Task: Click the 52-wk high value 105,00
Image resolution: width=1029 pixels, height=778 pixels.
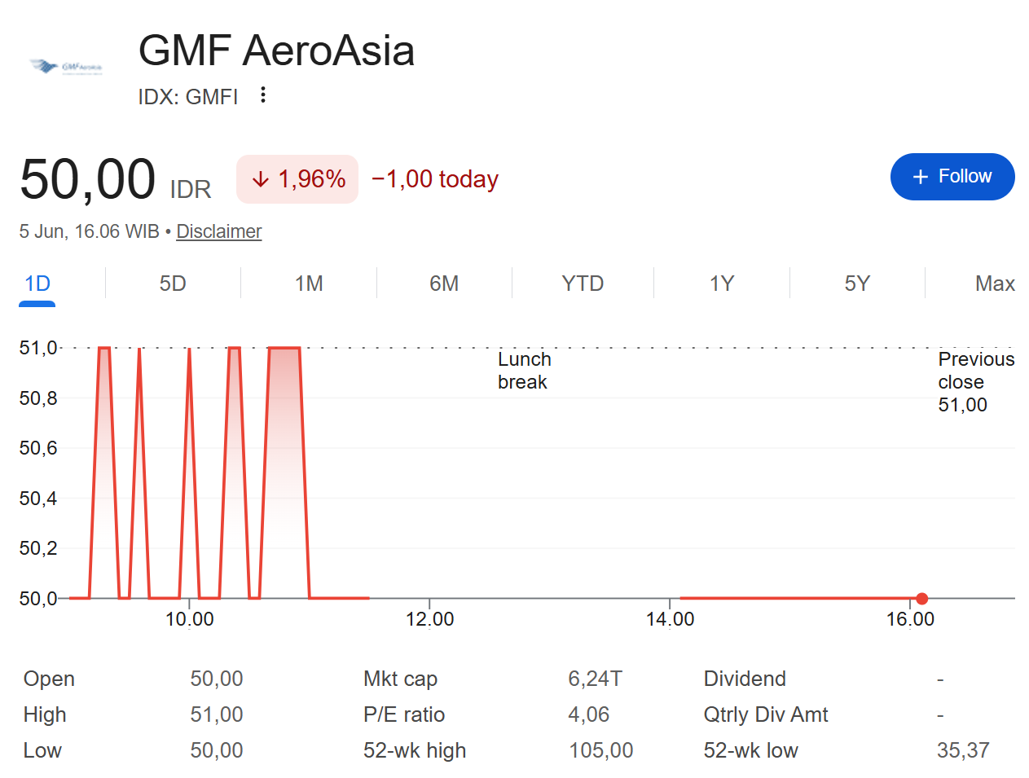Action: (x=601, y=750)
